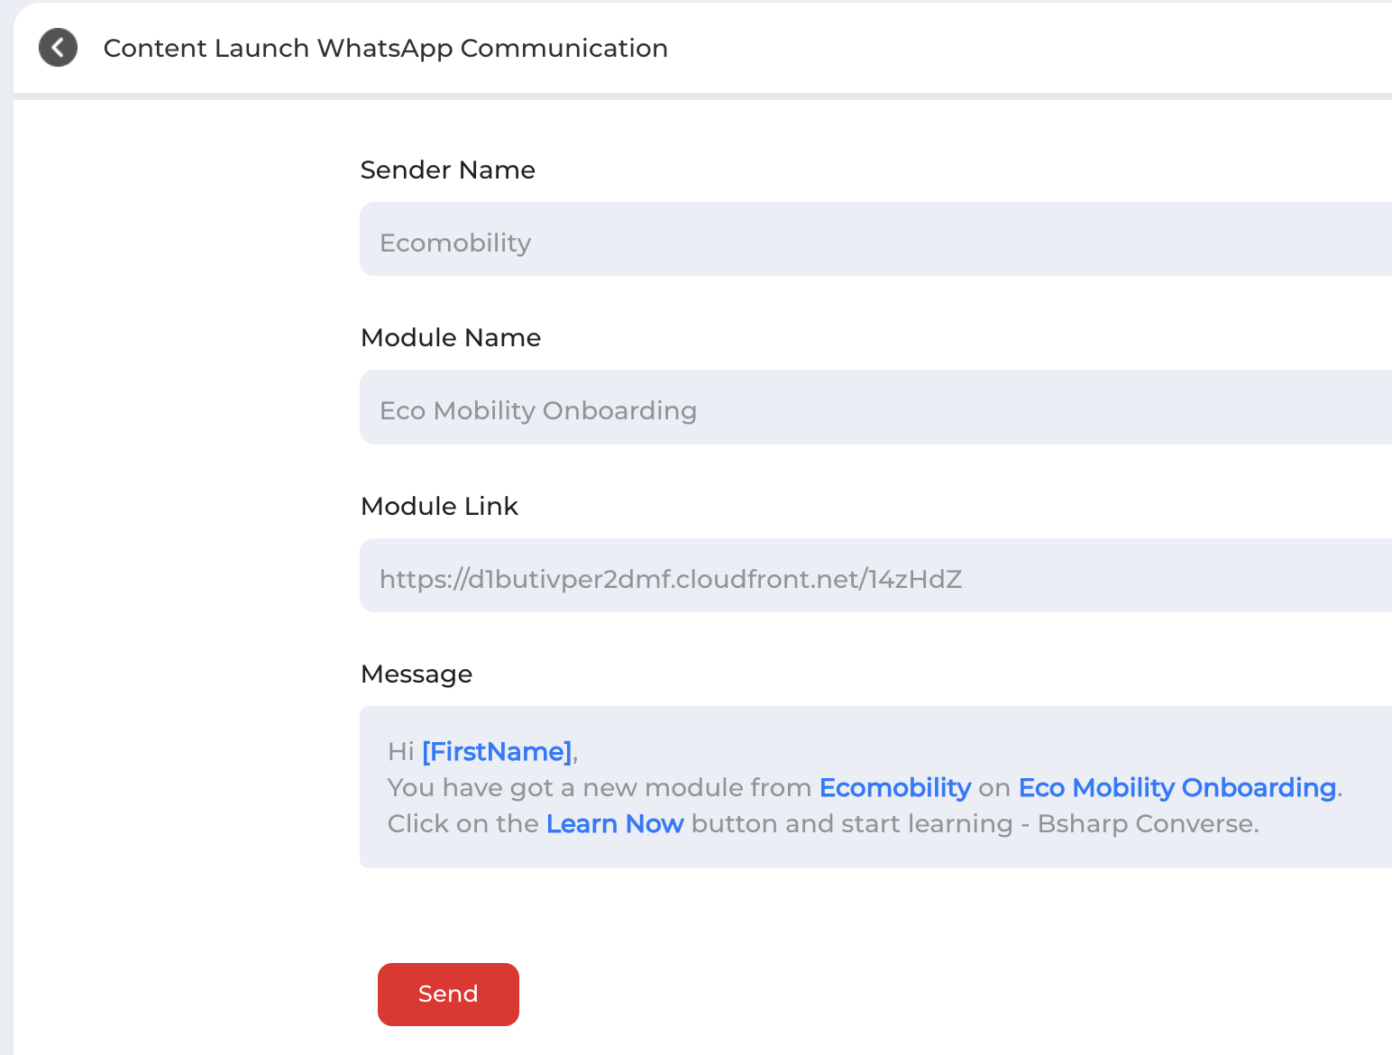Click the Message label
The height and width of the screenshot is (1055, 1392).
pos(417,674)
